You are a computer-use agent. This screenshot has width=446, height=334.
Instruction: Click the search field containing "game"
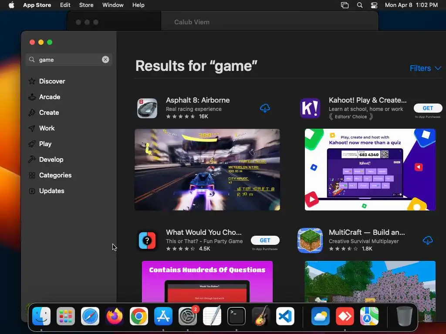68,60
